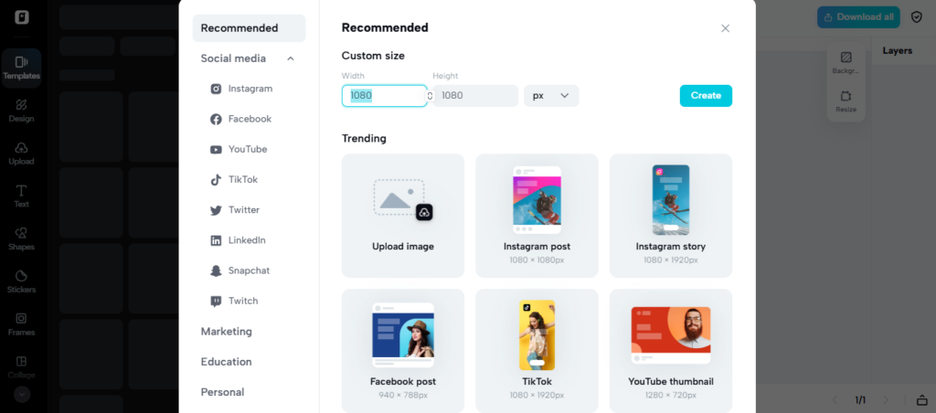Click the shield icon at top right
This screenshot has height=413, width=936.
[x=916, y=17]
